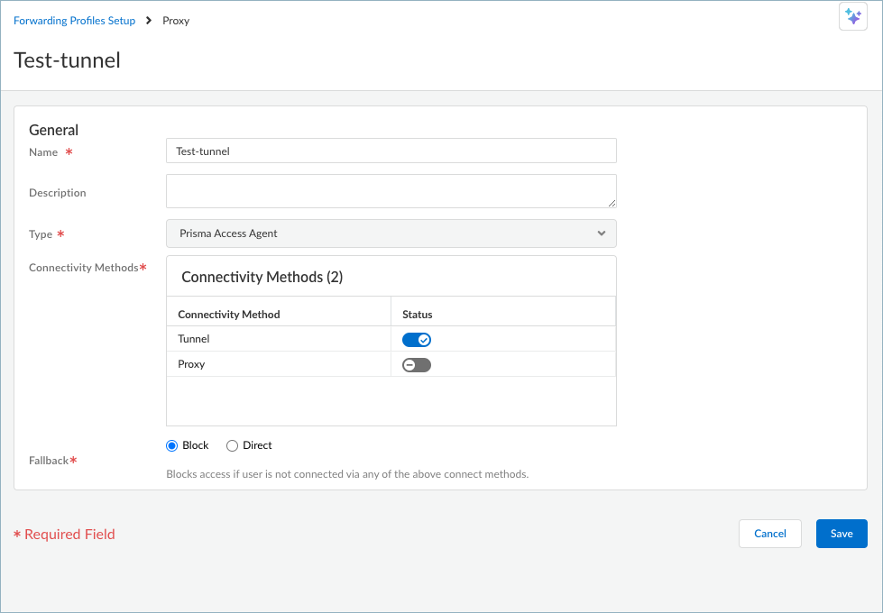Select the Proxy row label in table
The width and height of the screenshot is (883, 613).
point(191,364)
